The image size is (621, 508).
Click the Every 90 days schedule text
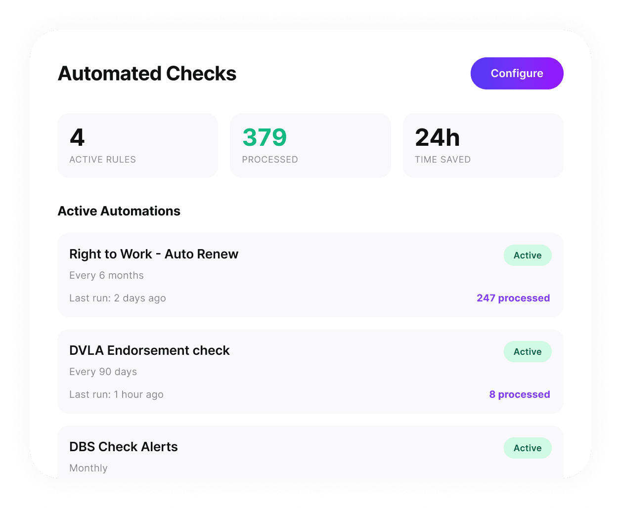coord(103,372)
